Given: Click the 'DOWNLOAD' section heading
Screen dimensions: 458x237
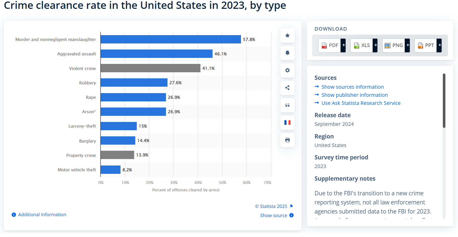Looking at the screenshot, I should [x=331, y=29].
